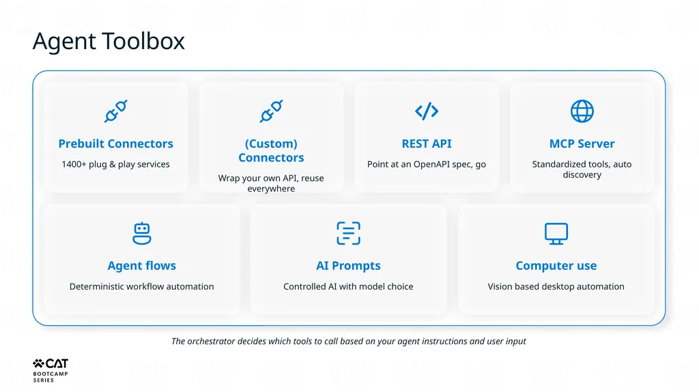Click 'Standardized tools, auto discovery' text
This screenshot has height=392, width=699.
[582, 169]
